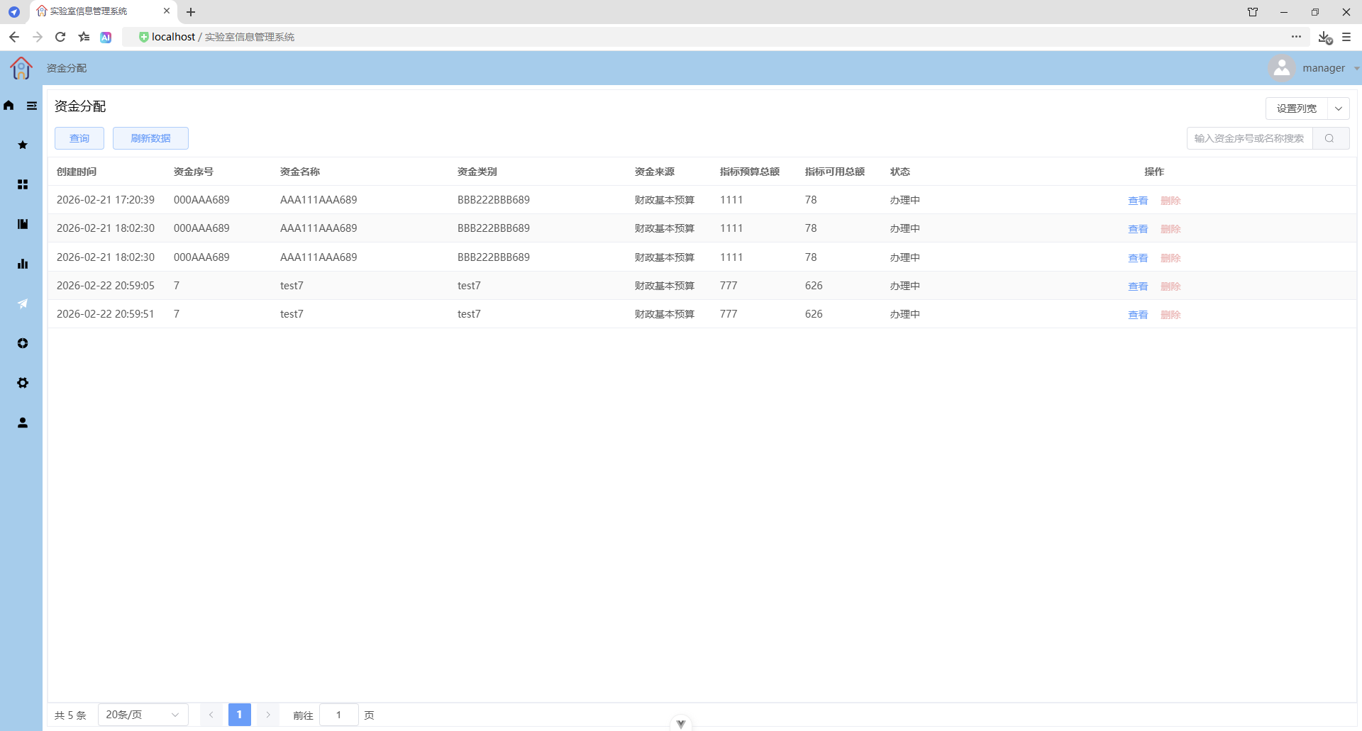Open the person user sidebar icon

[x=23, y=423]
